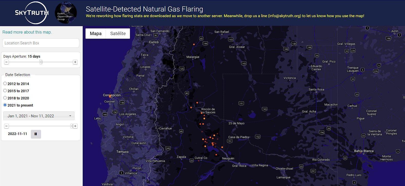Click the date selection slider handle
This screenshot has width=405, height=186.
(72, 126)
